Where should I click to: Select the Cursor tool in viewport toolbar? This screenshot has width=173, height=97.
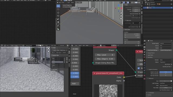pos(58,9)
